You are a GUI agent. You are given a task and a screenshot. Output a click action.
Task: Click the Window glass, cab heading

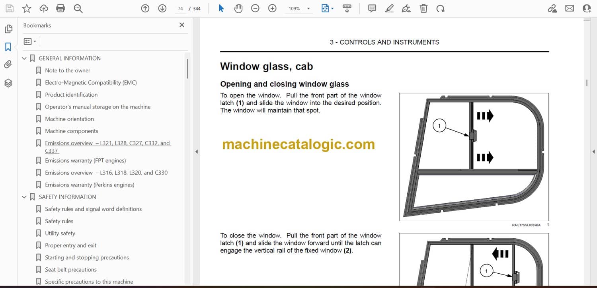[x=267, y=66]
